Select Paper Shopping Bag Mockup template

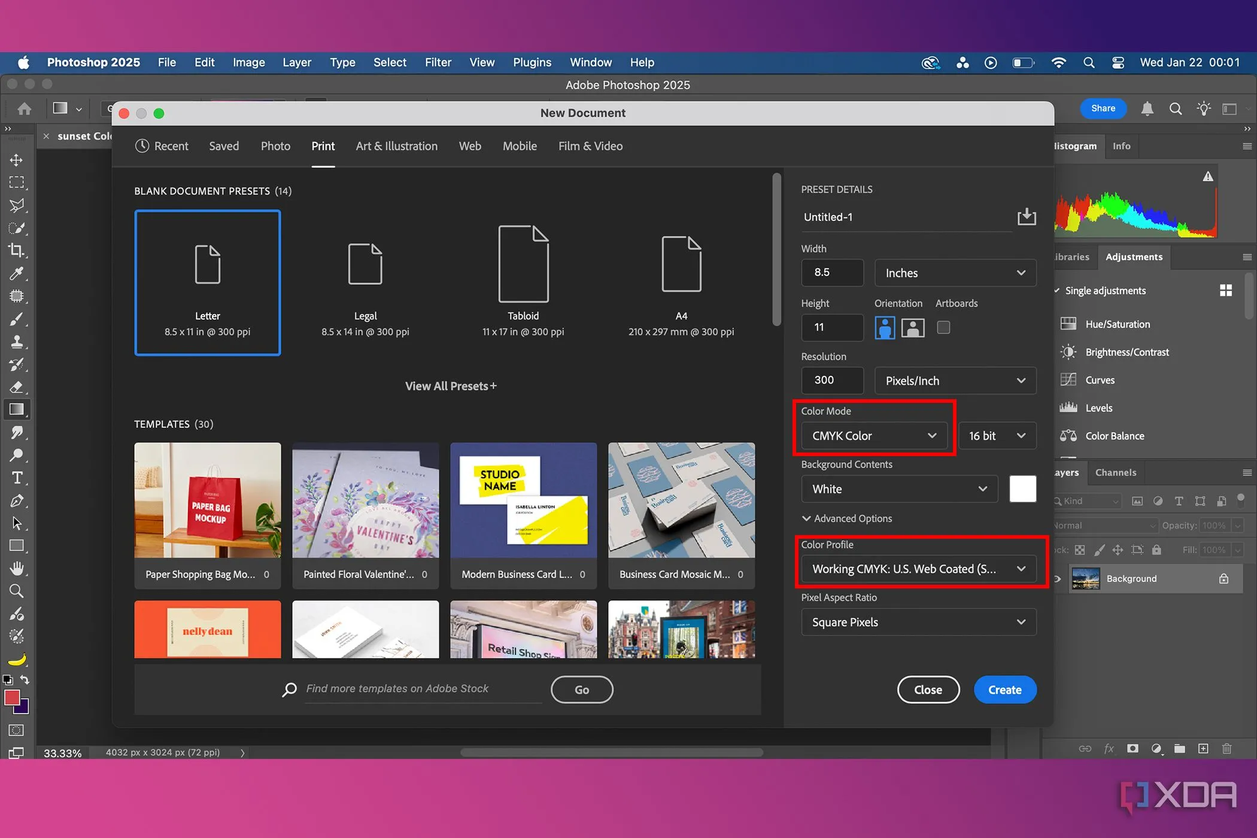pos(207,515)
